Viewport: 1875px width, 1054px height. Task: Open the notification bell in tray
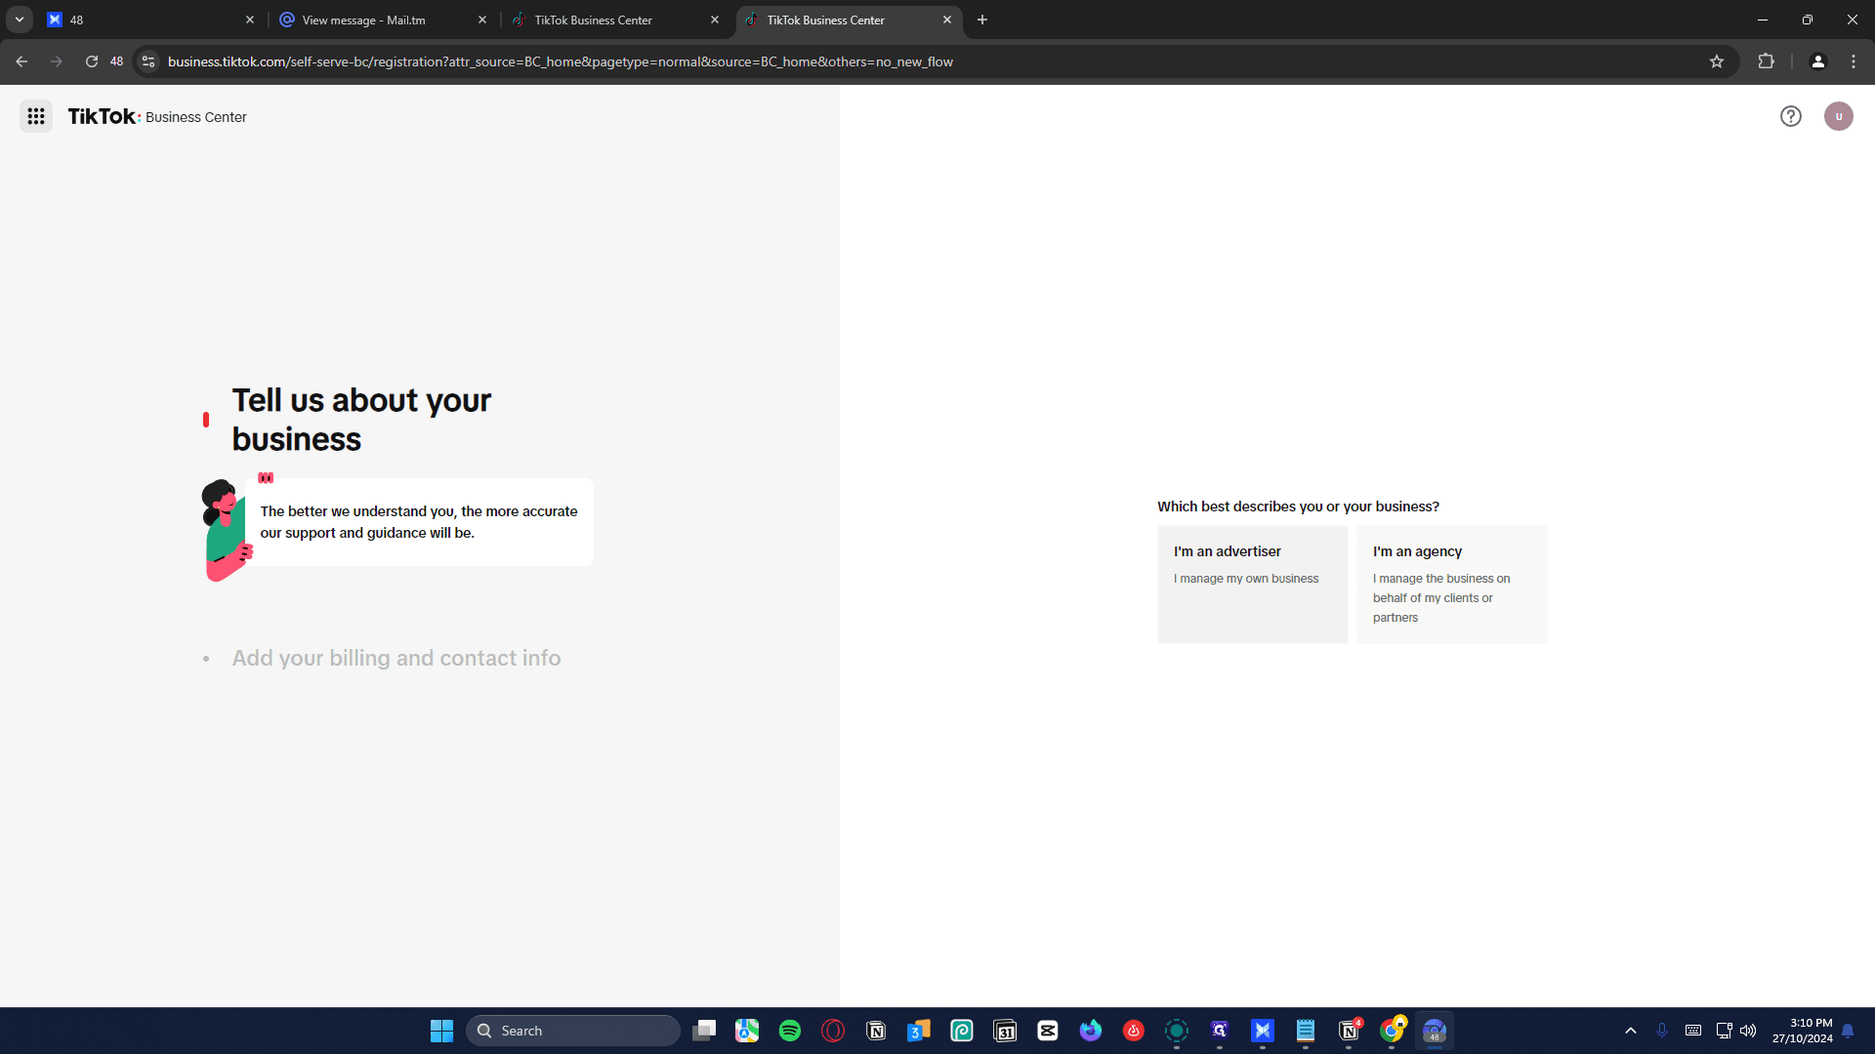1848,1031
